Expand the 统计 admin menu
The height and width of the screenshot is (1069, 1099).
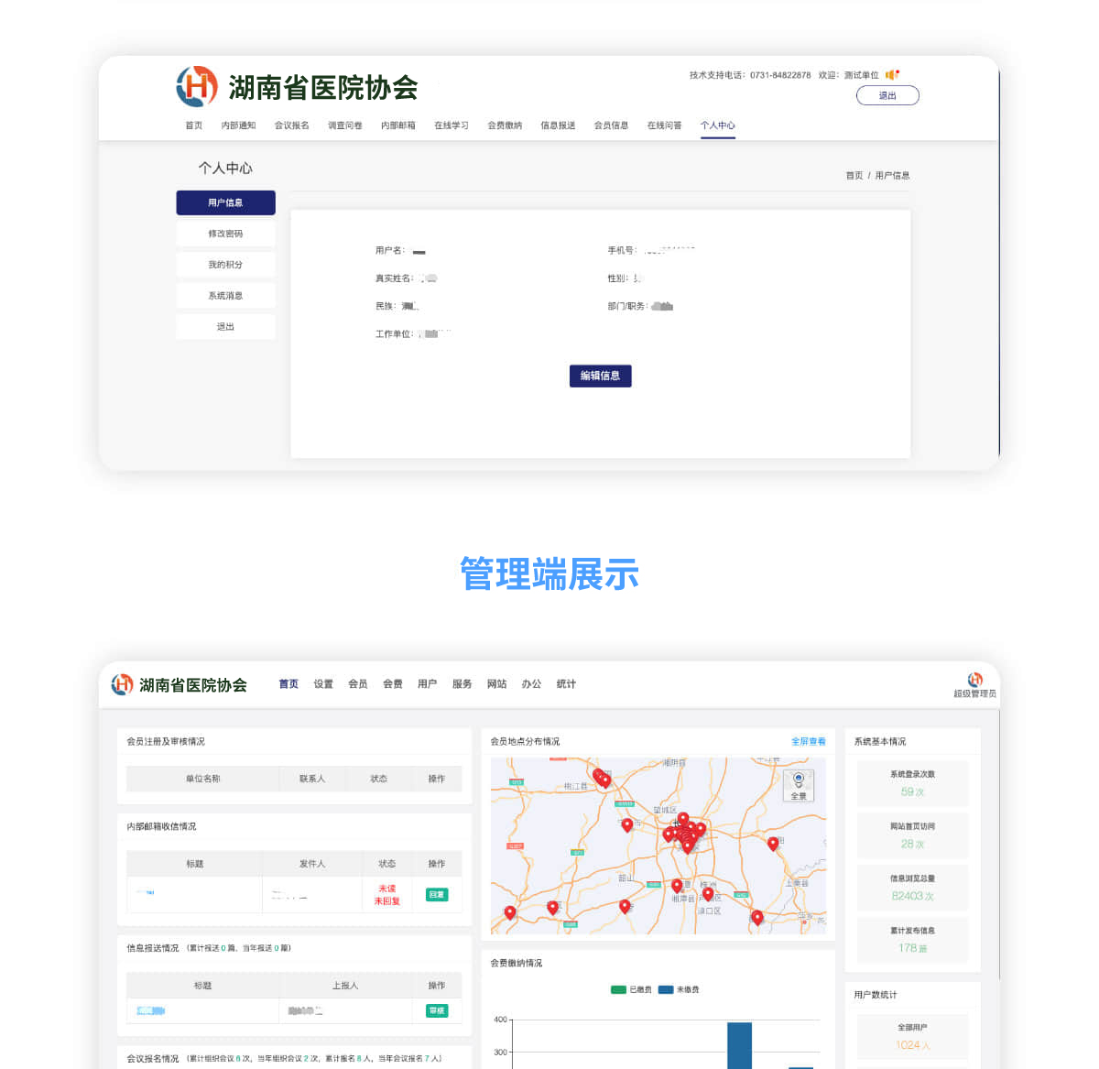pos(566,684)
